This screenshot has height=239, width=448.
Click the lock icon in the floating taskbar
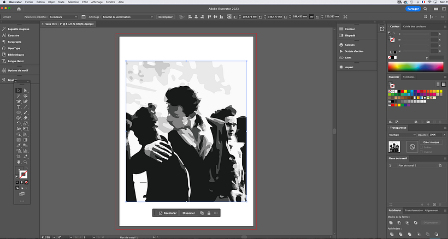[x=209, y=213]
